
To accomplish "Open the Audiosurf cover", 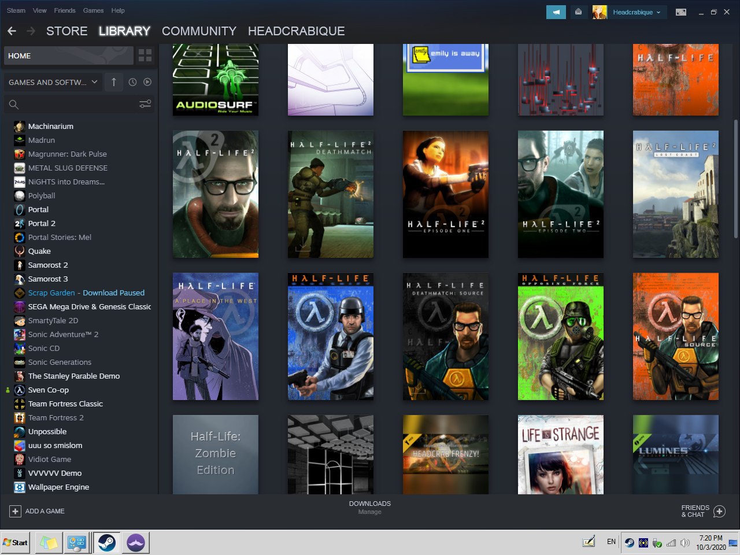I will [x=216, y=80].
